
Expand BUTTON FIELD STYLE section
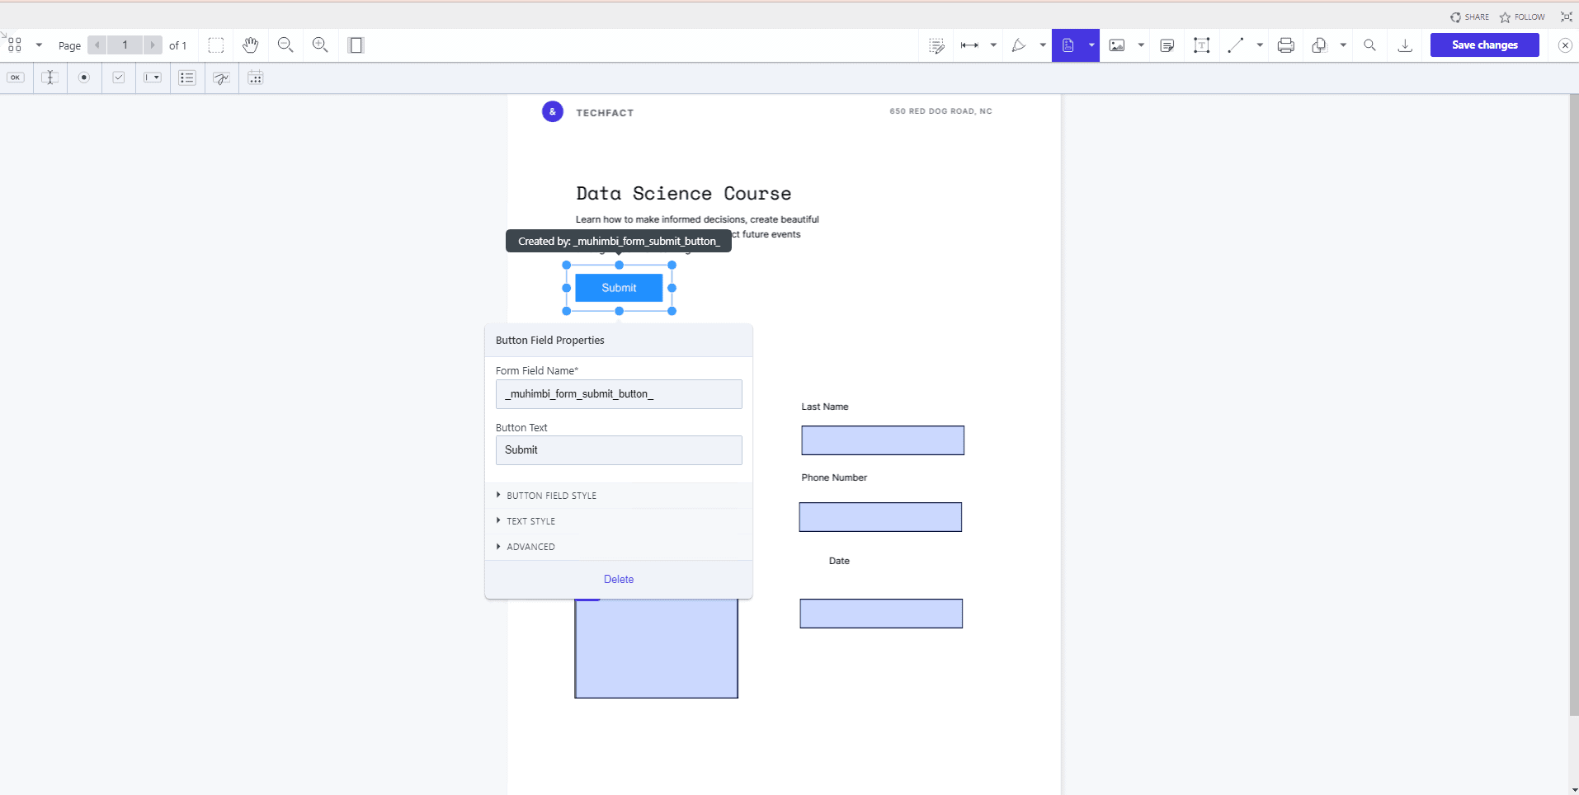tap(551, 496)
